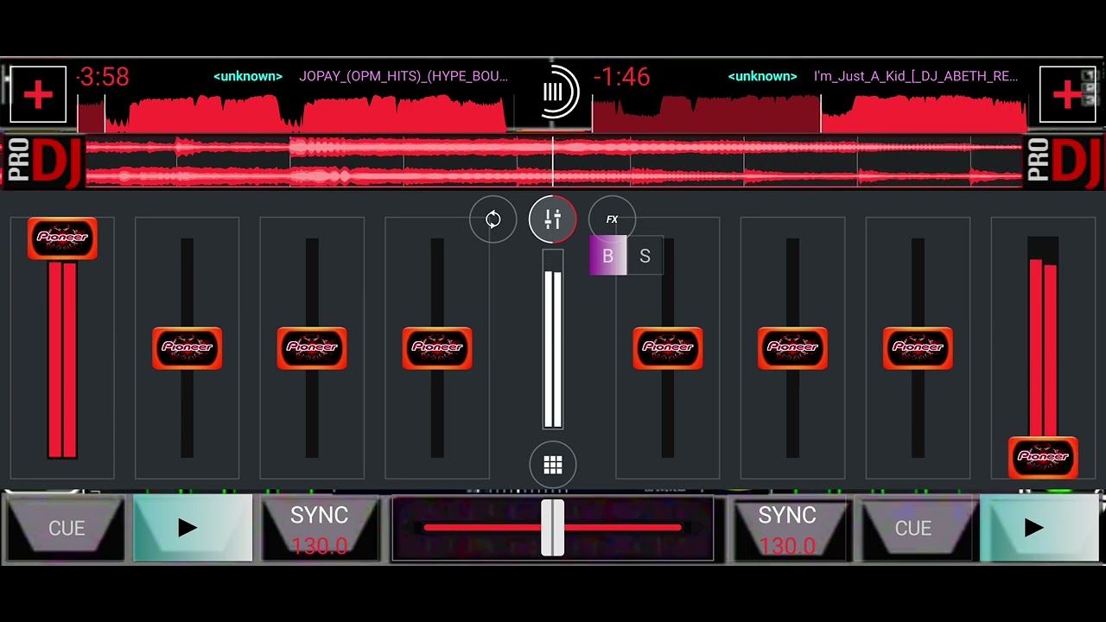The image size is (1106, 622).
Task: Click the right deck <unknown> artist label
Action: (762, 76)
